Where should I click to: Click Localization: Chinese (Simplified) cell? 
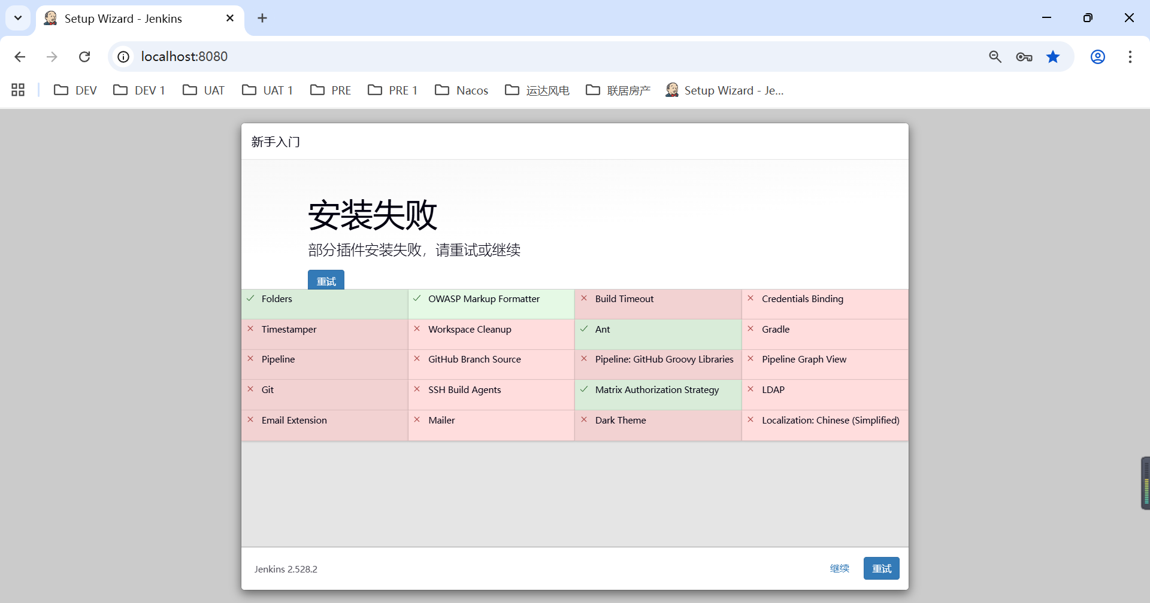825,425
